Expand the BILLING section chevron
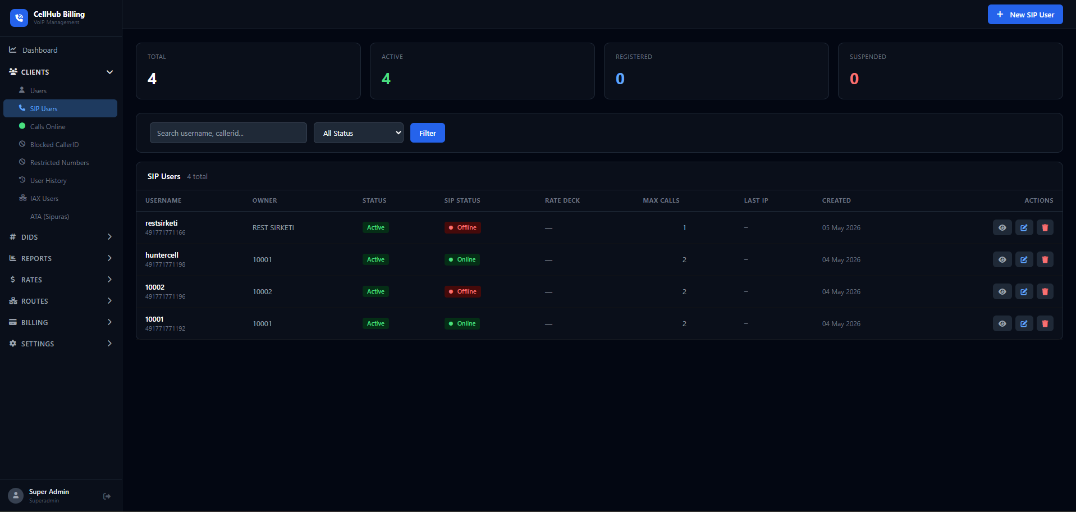1076x512 pixels. [x=110, y=322]
